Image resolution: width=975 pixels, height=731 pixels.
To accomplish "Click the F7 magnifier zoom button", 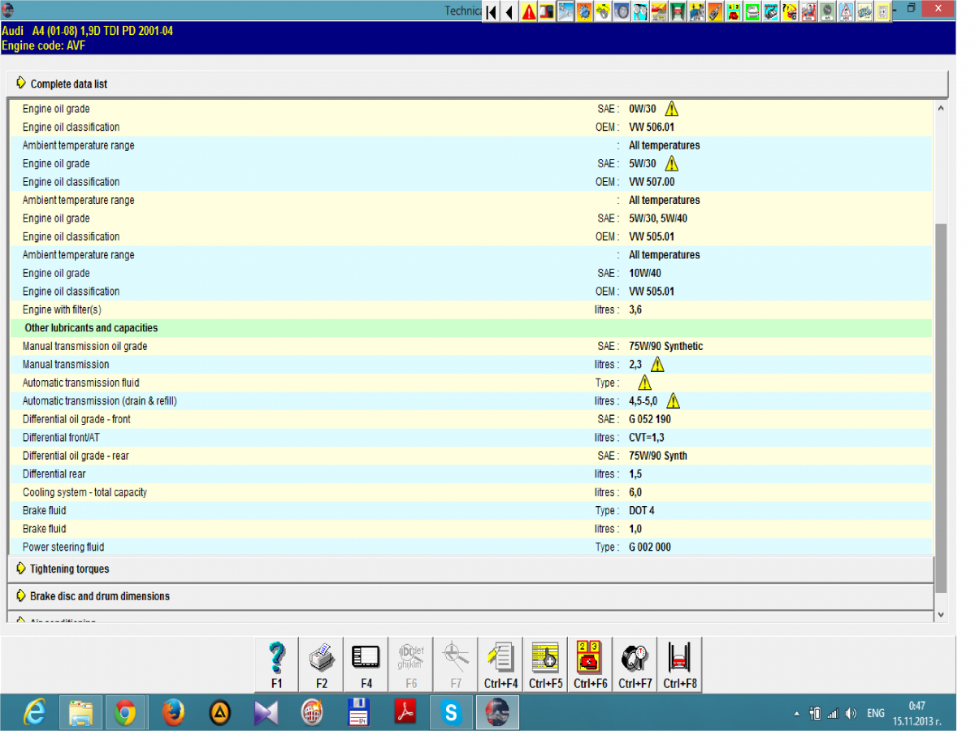I will pos(456,664).
